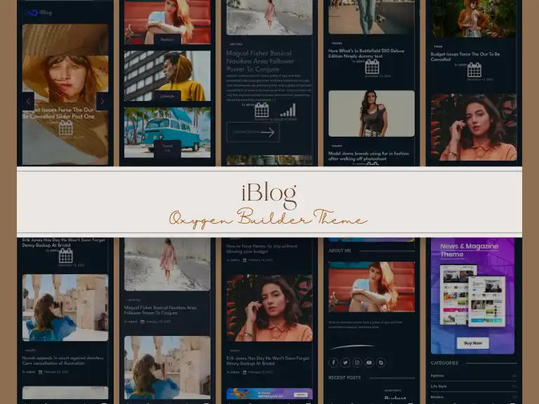The image size is (539, 404).
Task: Click the Instagram social icon
Action: 357,363
